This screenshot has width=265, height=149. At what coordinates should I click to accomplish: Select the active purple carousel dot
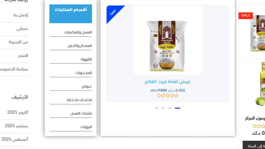(x=177, y=108)
